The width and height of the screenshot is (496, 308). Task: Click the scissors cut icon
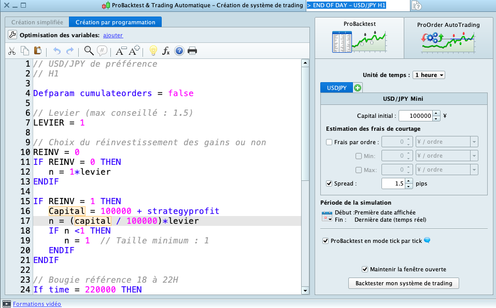11,51
